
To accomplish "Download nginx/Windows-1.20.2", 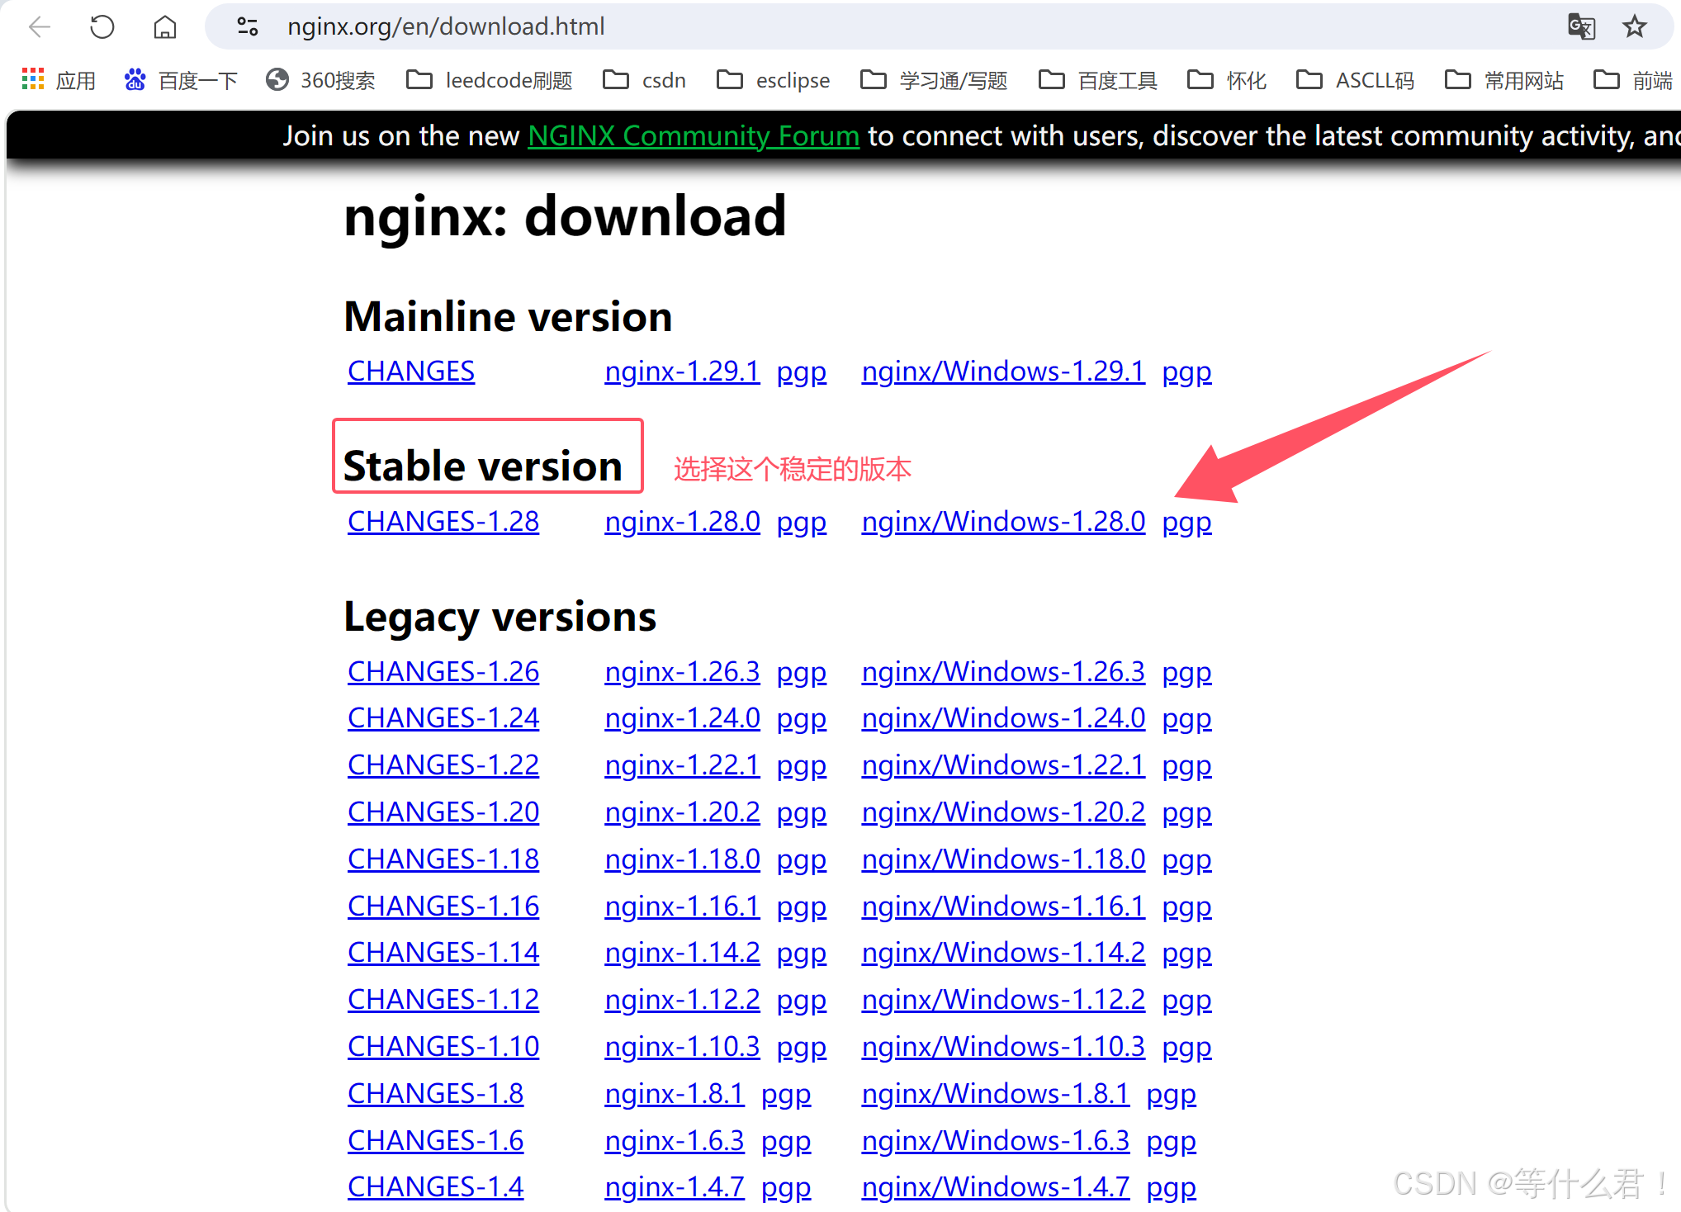I will (1003, 812).
